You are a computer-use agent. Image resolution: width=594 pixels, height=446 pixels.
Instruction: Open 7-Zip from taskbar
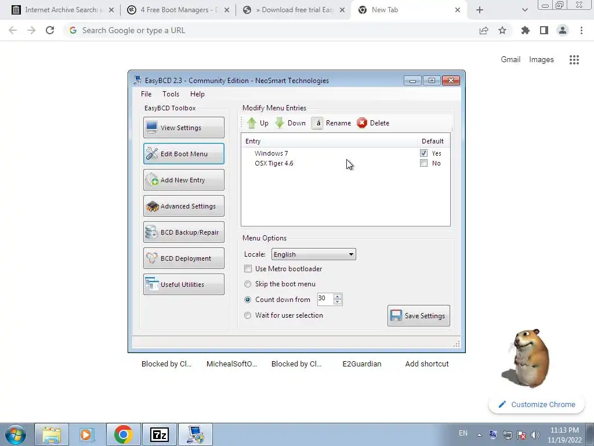coord(159,434)
